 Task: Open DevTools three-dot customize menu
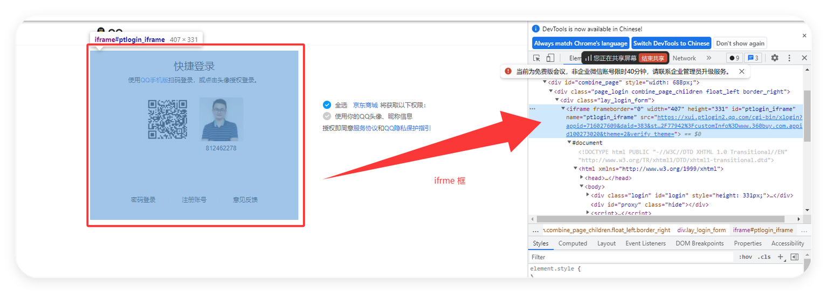[x=789, y=58]
